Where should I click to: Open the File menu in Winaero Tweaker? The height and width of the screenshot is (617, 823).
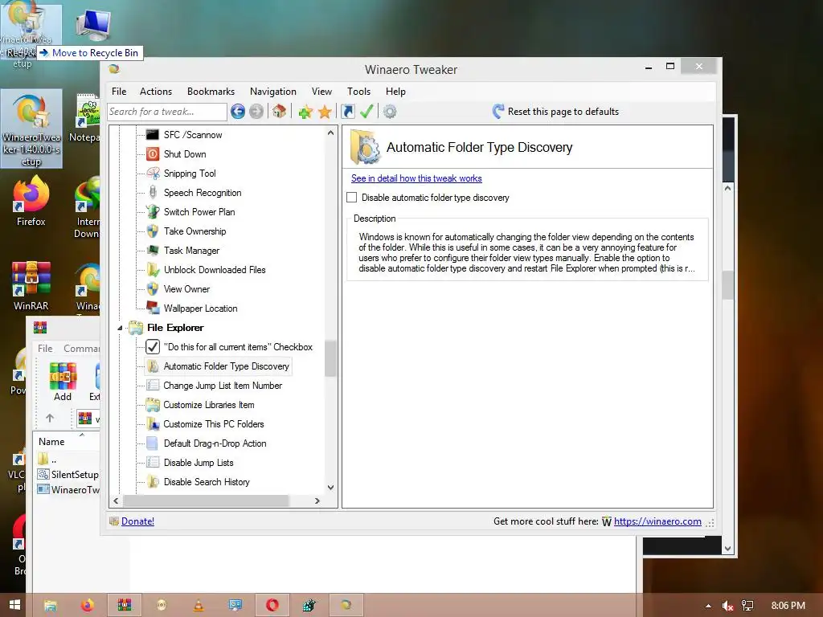coord(119,92)
